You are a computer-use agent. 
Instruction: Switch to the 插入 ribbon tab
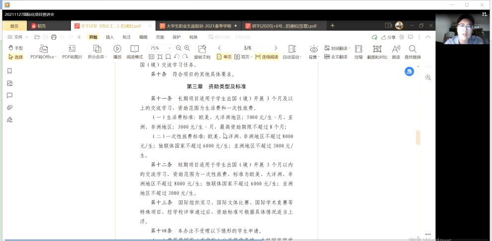tap(110, 37)
